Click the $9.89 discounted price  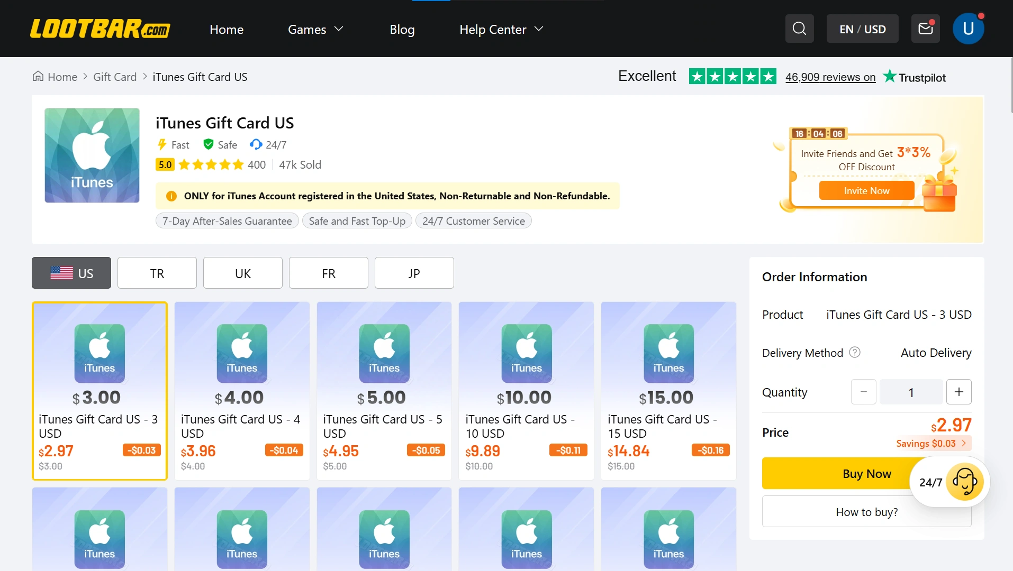pyautogui.click(x=483, y=451)
